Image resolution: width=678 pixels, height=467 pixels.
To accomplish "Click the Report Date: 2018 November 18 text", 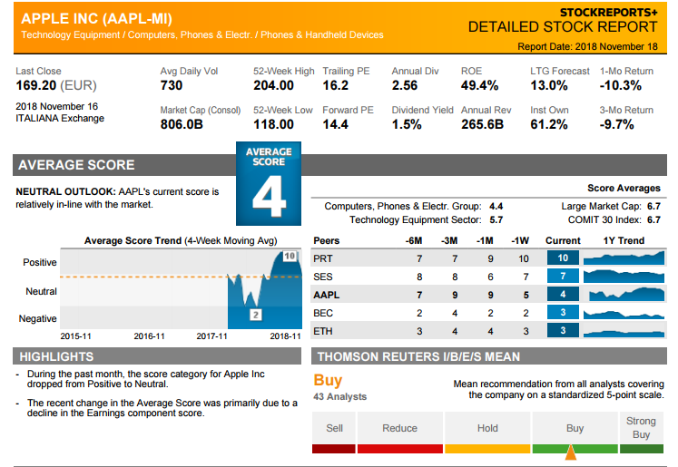I will tap(587, 46).
